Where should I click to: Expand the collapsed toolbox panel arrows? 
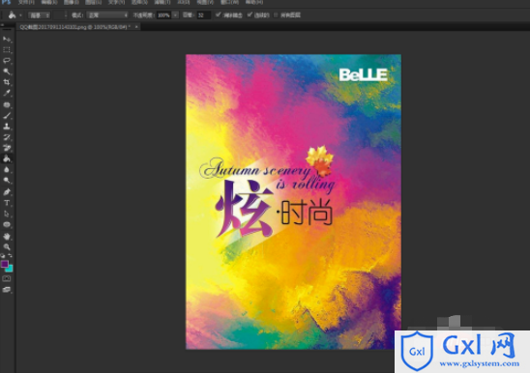[x=3, y=25]
